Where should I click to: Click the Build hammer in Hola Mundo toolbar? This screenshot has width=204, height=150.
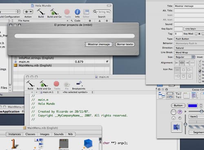(41, 12)
